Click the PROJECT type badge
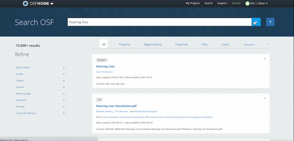 [x=102, y=60]
